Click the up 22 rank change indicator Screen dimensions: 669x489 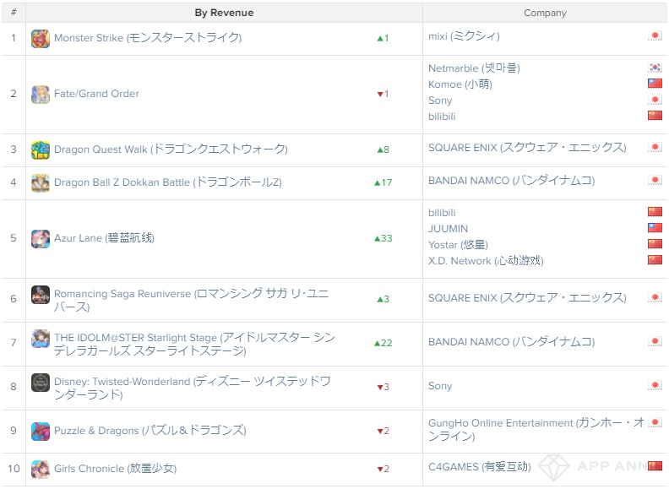click(x=383, y=343)
